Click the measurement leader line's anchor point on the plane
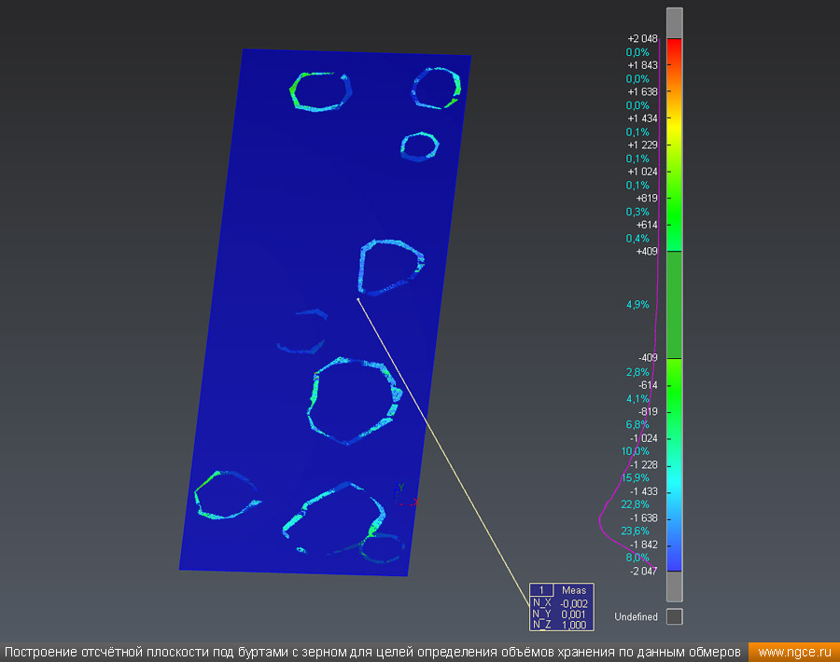Image resolution: width=840 pixels, height=662 pixels. (357, 299)
